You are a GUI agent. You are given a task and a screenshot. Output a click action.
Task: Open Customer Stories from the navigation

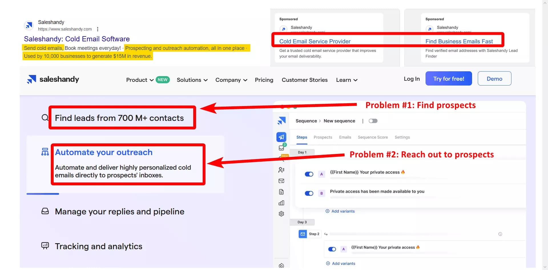tap(305, 80)
